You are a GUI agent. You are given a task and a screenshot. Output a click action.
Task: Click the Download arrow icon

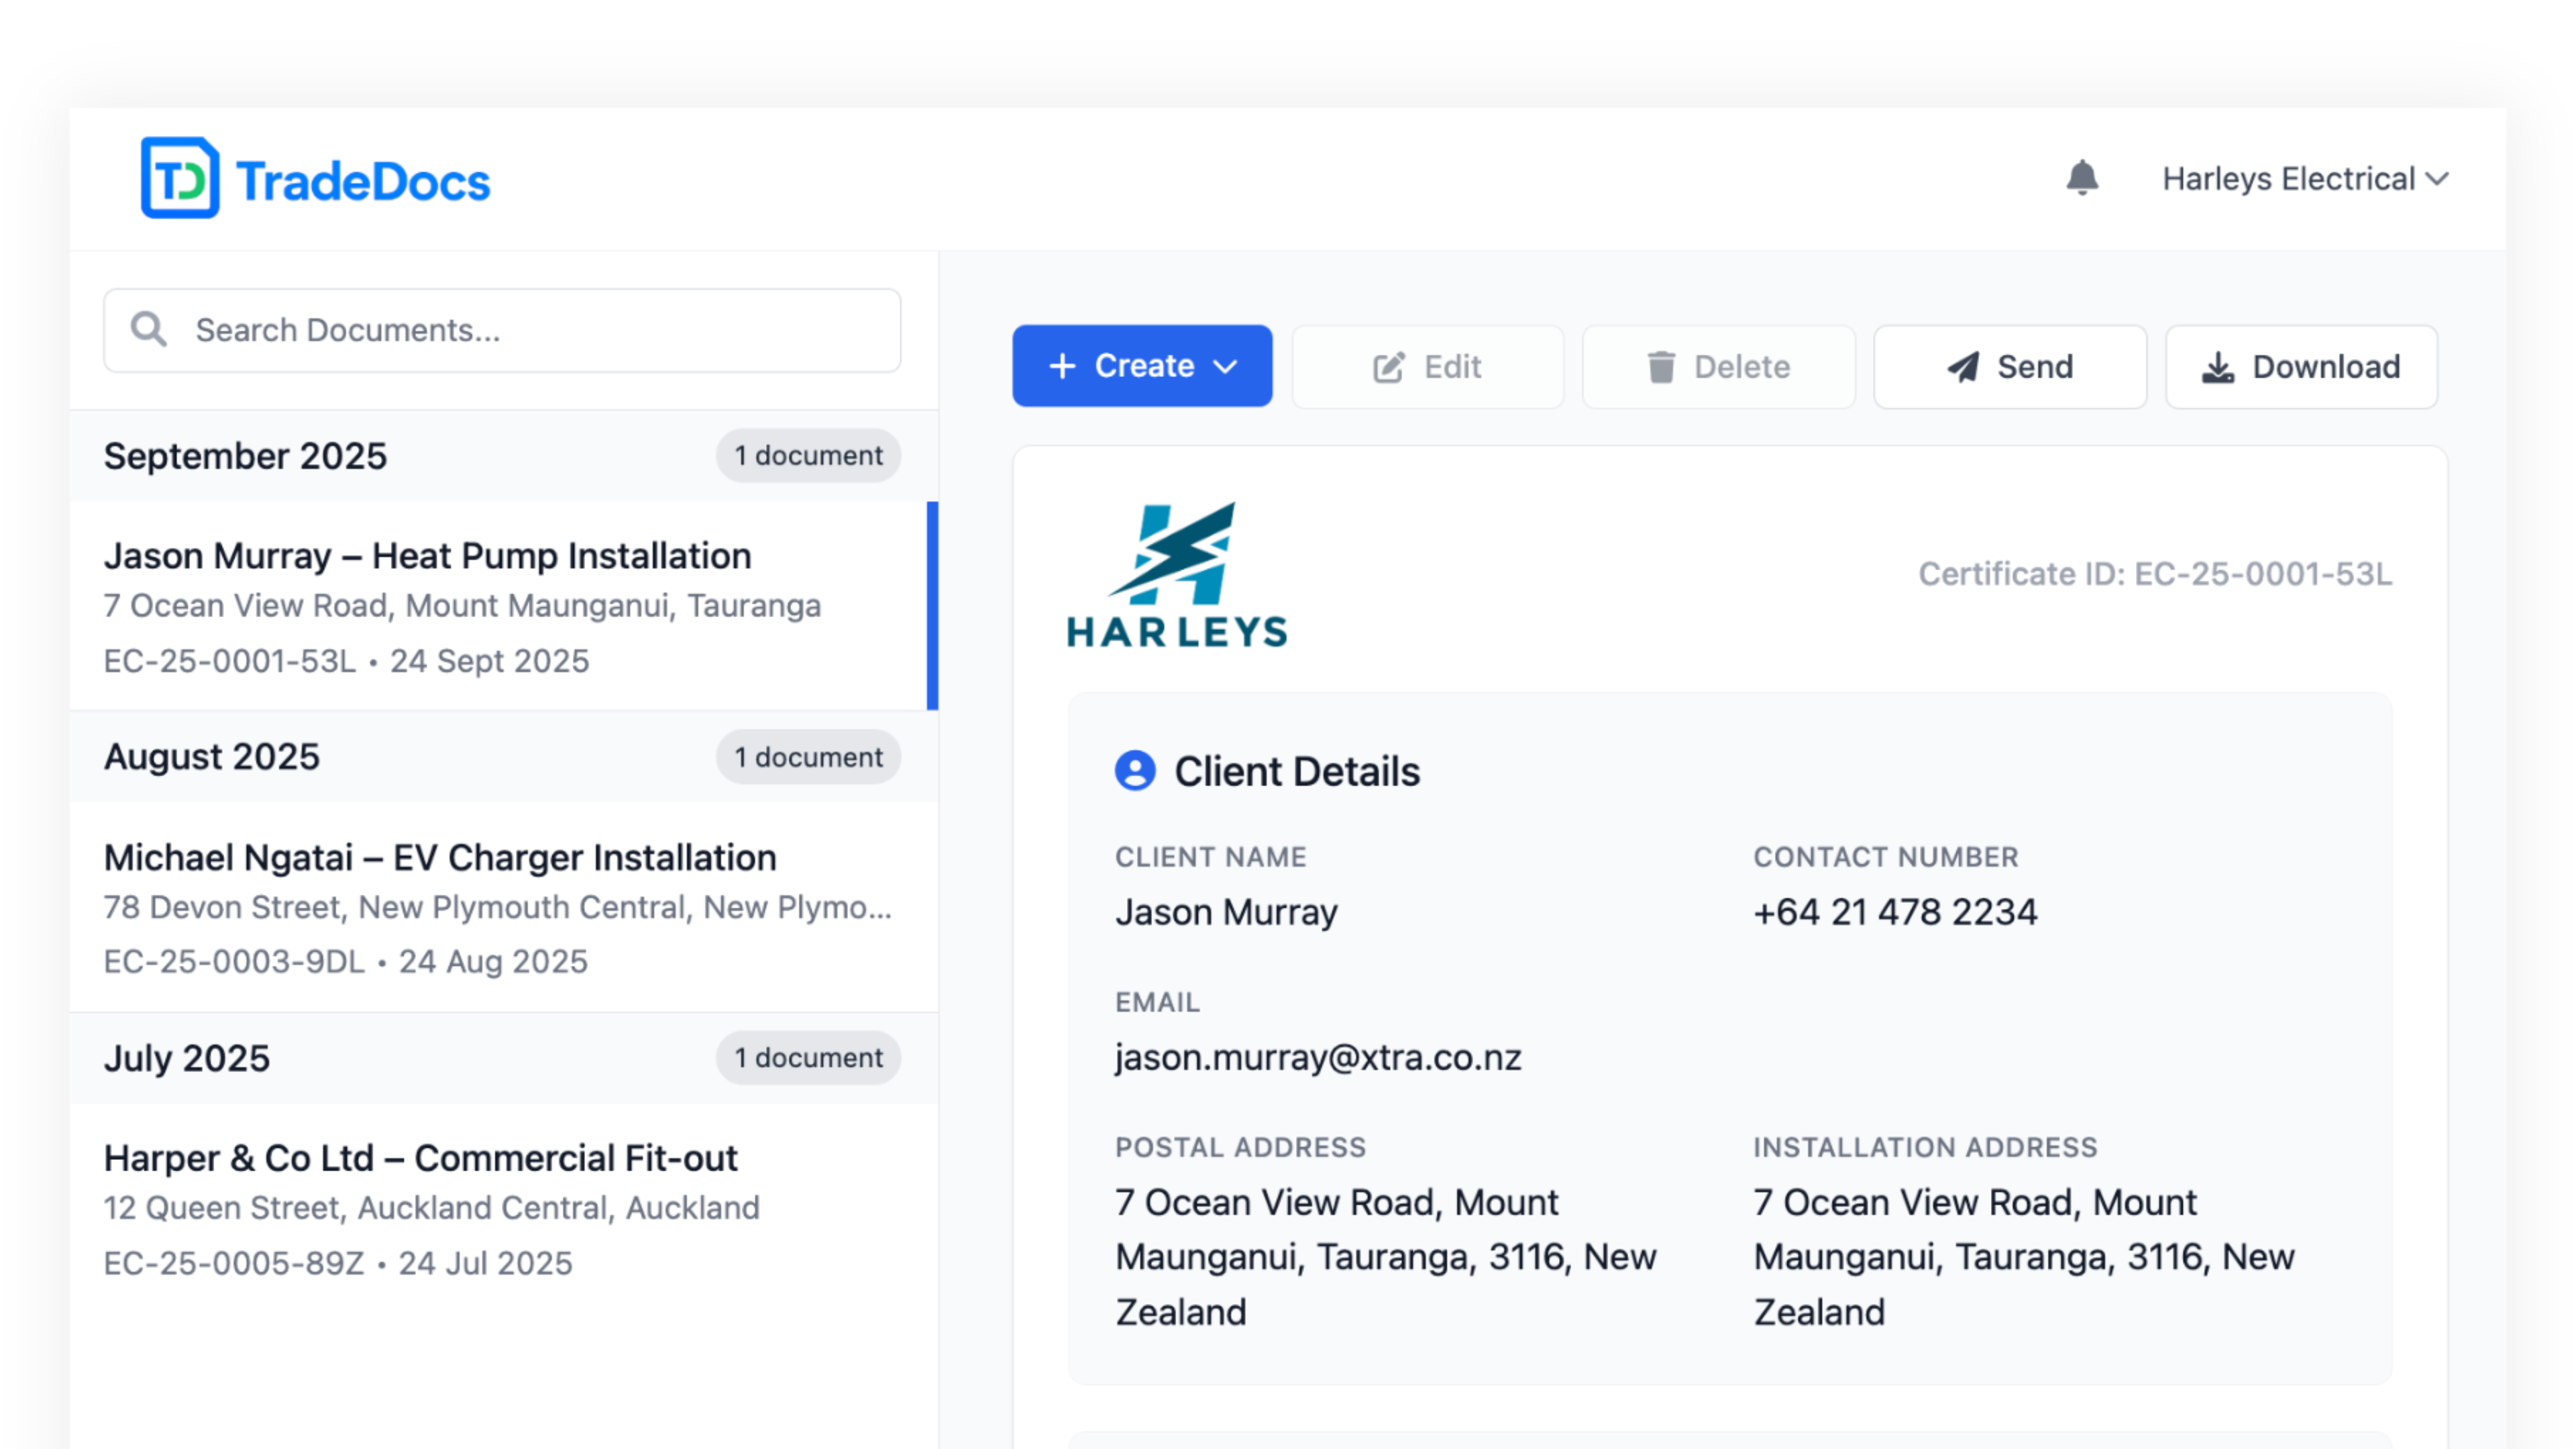point(2217,367)
